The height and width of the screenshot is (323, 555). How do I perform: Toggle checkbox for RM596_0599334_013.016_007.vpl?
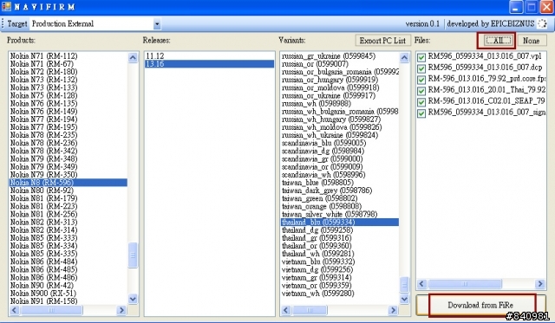[421, 57]
